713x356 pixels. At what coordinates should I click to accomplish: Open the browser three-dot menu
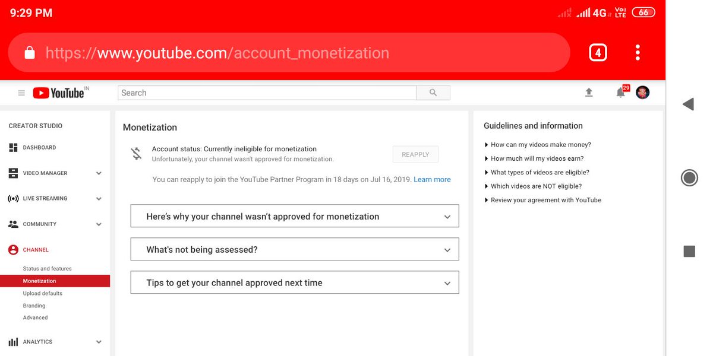pyautogui.click(x=638, y=53)
